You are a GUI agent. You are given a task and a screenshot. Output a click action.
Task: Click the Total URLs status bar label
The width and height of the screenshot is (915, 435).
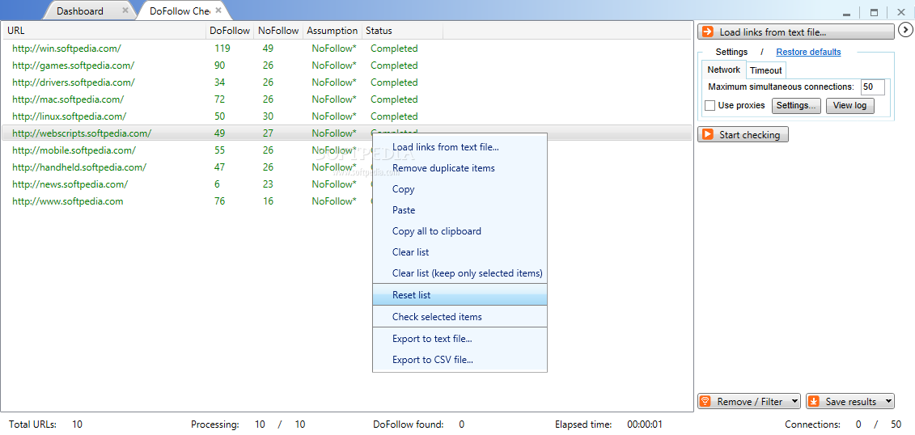32,424
